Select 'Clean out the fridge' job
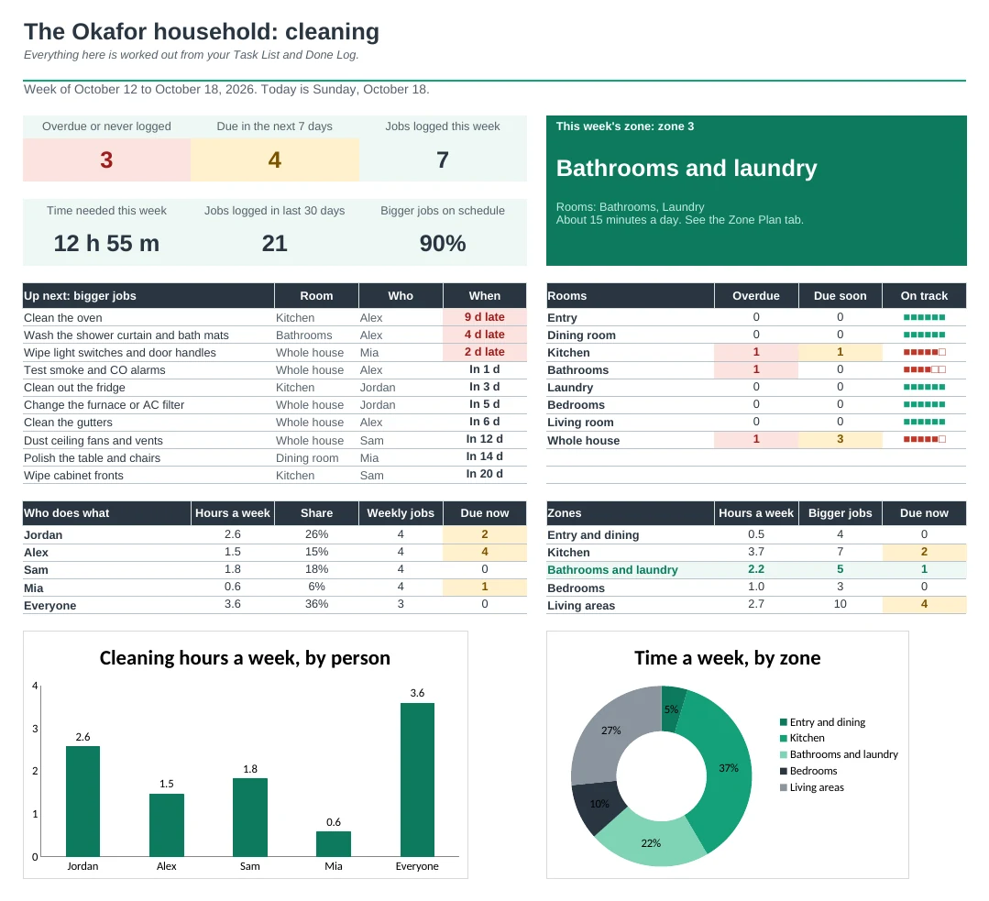Viewport: 989px width, 901px height. click(x=74, y=388)
